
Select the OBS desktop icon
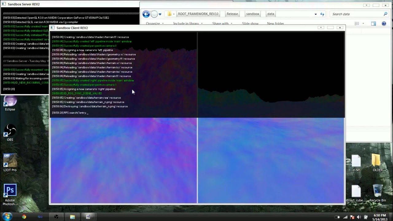pyautogui.click(x=10, y=133)
